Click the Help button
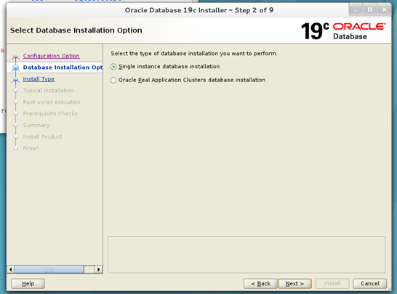 click(28, 284)
